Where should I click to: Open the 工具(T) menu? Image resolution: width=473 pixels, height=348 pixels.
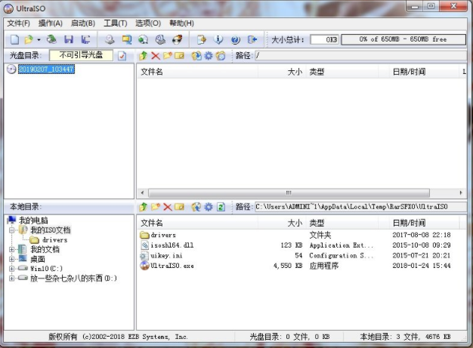[116, 23]
